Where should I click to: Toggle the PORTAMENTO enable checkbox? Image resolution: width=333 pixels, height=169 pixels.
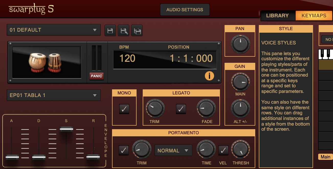pos(124,150)
